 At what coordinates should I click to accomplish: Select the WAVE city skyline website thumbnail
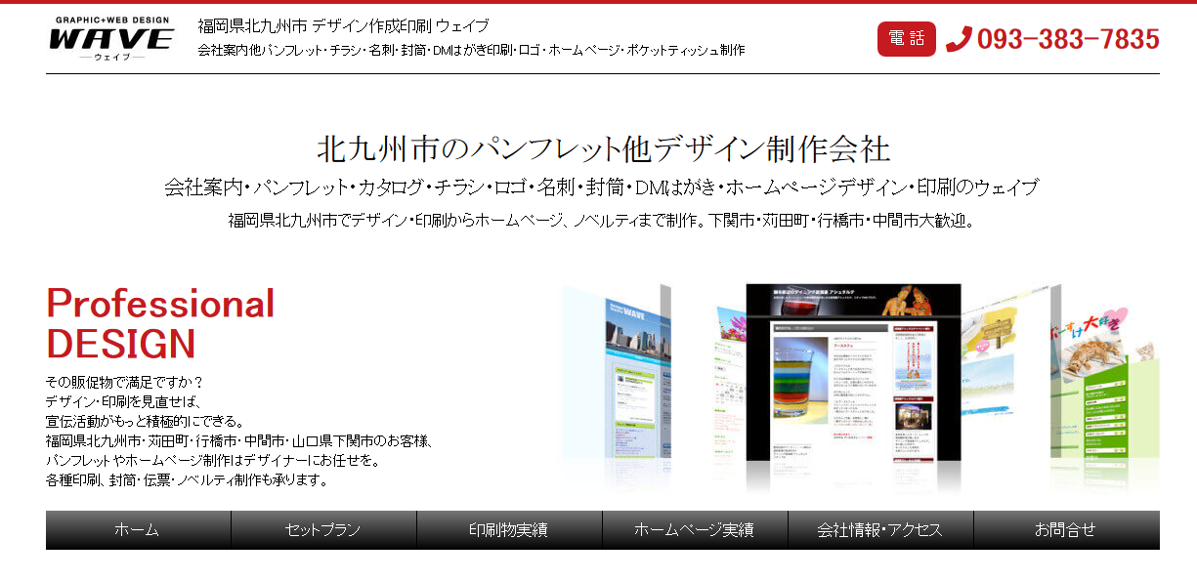click(637, 381)
